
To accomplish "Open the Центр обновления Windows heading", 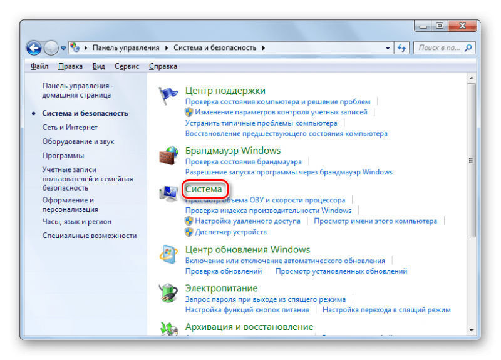I will [x=247, y=249].
